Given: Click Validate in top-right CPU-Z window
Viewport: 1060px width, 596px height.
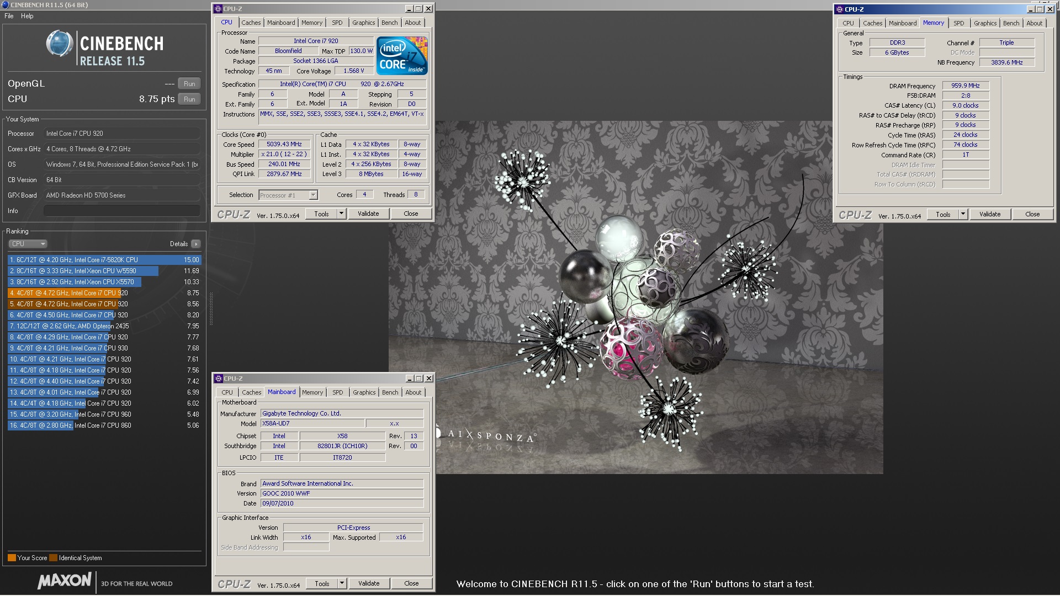Looking at the screenshot, I should 990,215.
